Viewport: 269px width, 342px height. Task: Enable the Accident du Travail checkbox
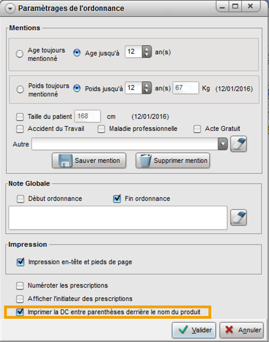click(x=20, y=129)
